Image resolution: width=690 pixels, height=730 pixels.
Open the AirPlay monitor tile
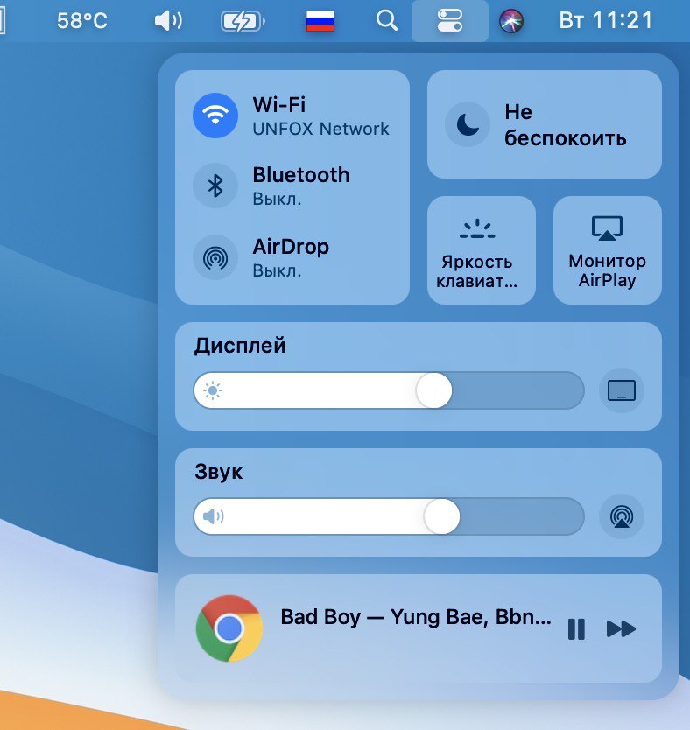pyautogui.click(x=607, y=250)
